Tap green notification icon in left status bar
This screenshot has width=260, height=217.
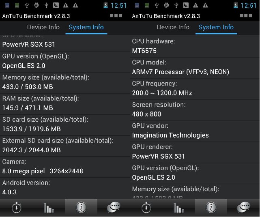pyautogui.click(x=17, y=6)
